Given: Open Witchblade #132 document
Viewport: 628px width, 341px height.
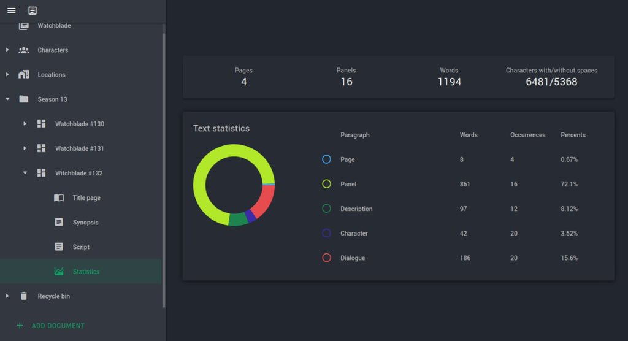Looking at the screenshot, I should point(81,173).
